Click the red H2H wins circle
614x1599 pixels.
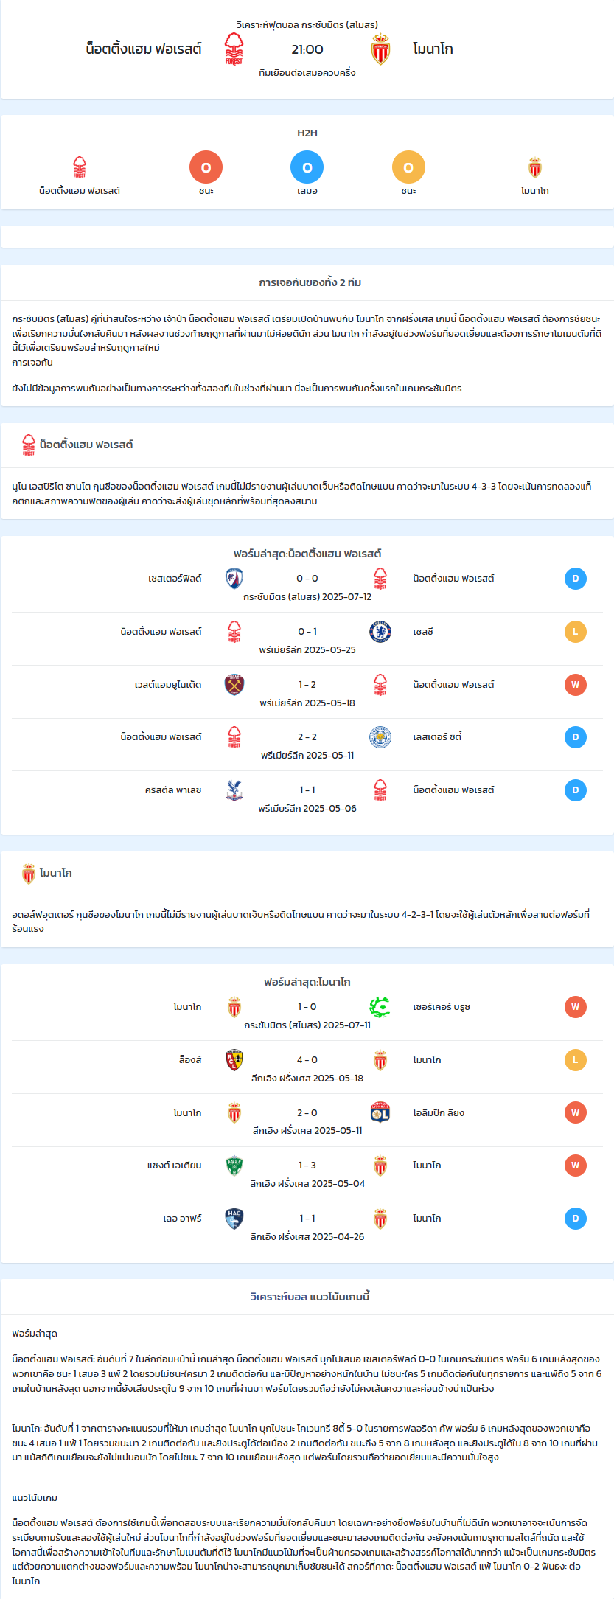206,167
